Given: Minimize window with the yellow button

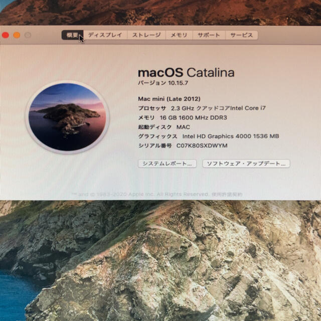Looking at the screenshot, I should click(17, 35).
